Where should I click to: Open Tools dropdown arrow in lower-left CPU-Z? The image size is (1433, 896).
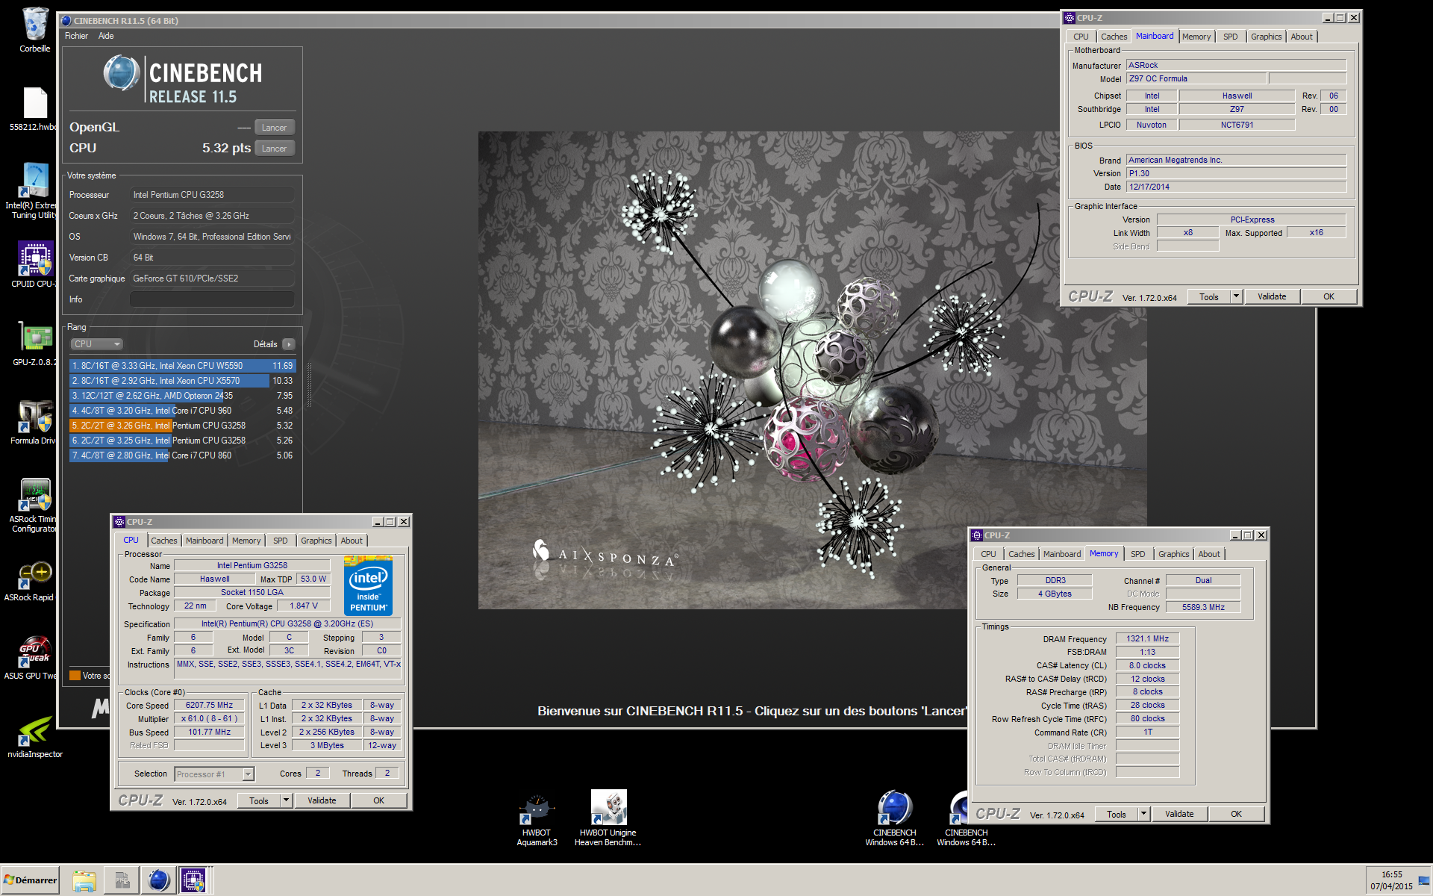(x=286, y=800)
